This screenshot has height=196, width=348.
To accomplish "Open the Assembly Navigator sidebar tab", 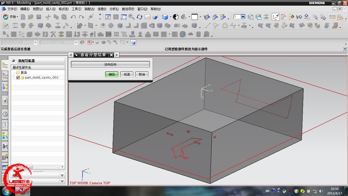I will [x=5, y=66].
